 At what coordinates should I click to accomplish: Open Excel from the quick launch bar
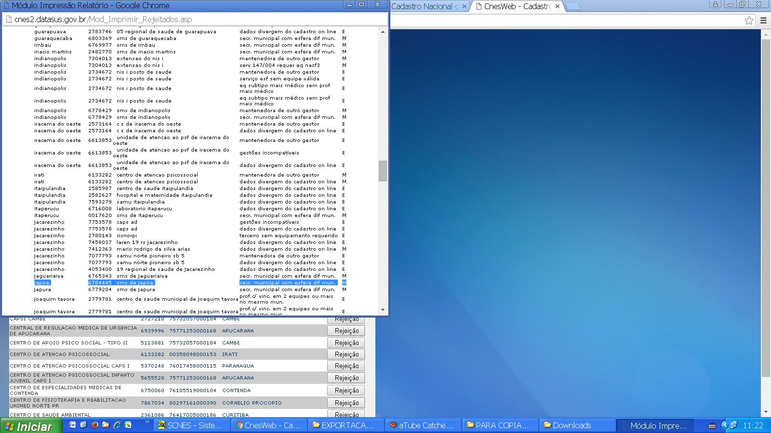[x=128, y=425]
